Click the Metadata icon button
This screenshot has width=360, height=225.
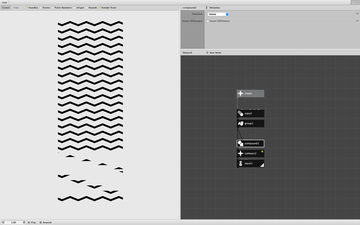pos(207,8)
